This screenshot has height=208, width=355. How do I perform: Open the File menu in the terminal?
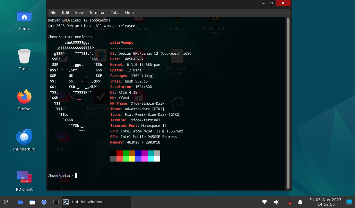pyautogui.click(x=53, y=13)
